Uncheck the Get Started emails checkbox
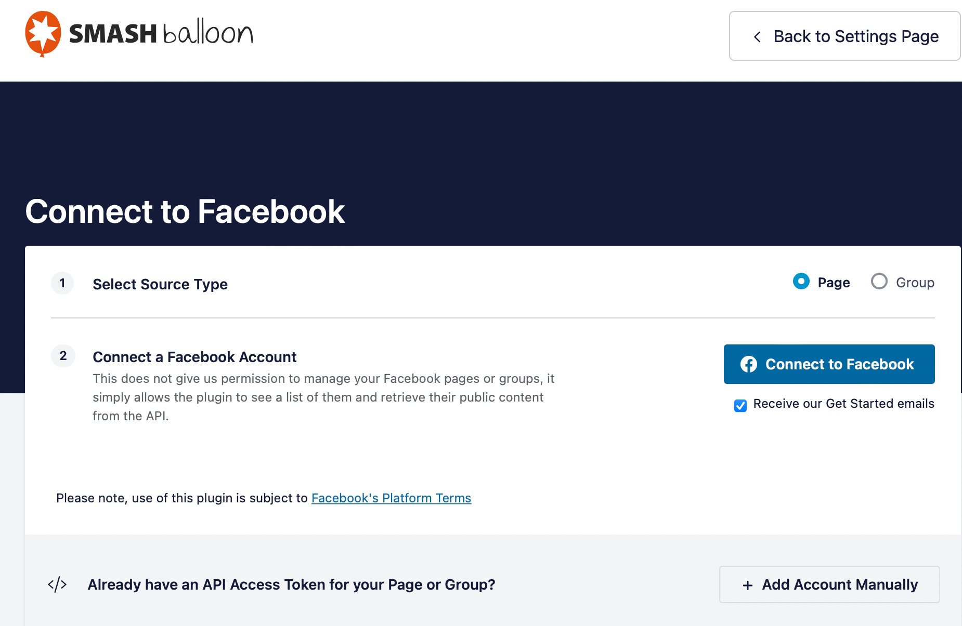Image resolution: width=962 pixels, height=626 pixels. pos(740,406)
